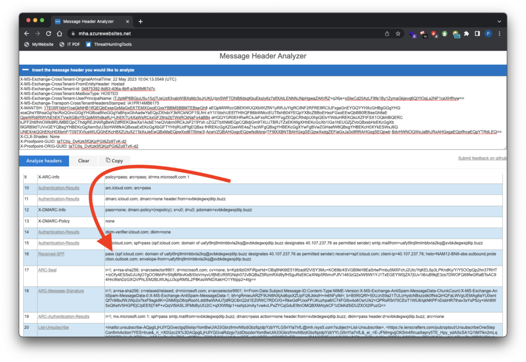This screenshot has height=362, width=526.
Task: Open the profile avatar 'P' menu
Action: click(488, 33)
